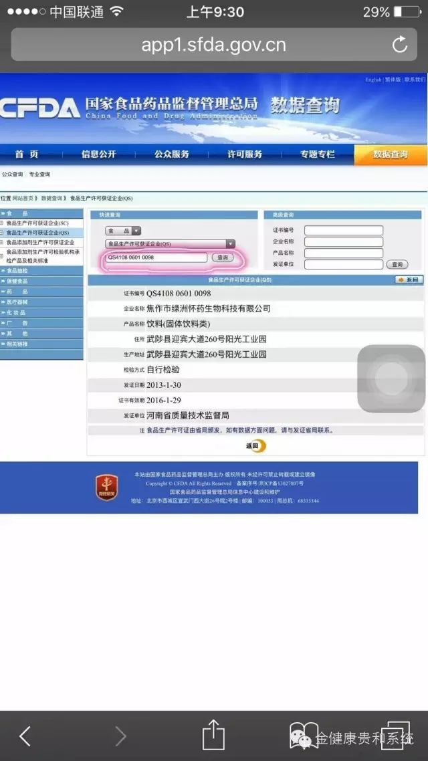Expand the 药品 sidebar category
This screenshot has height=761, width=428.
41,292
